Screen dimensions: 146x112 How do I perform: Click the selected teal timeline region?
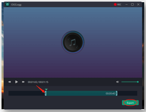pos(81,93)
